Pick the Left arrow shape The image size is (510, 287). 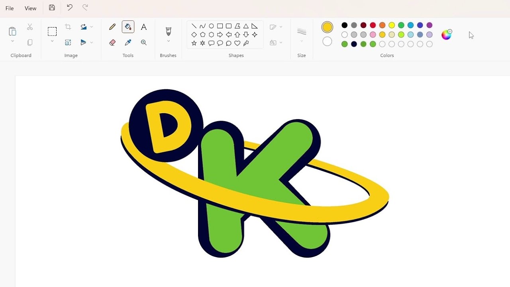pos(229,35)
